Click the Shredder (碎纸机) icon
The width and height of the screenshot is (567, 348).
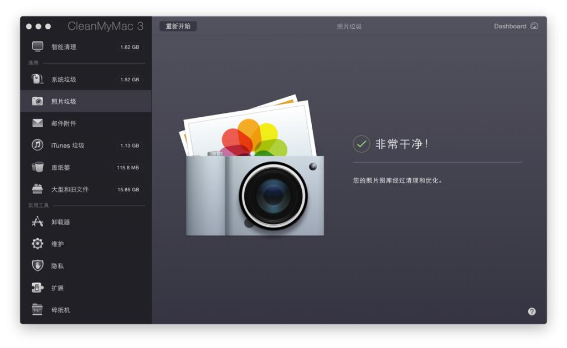click(x=38, y=309)
